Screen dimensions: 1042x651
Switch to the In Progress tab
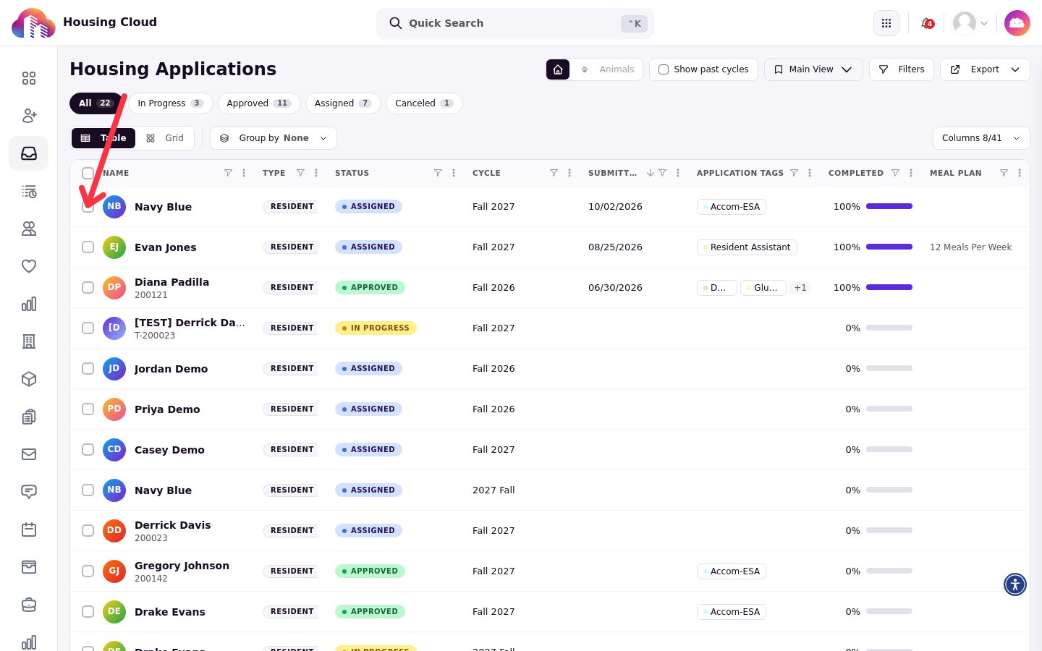[x=170, y=103]
